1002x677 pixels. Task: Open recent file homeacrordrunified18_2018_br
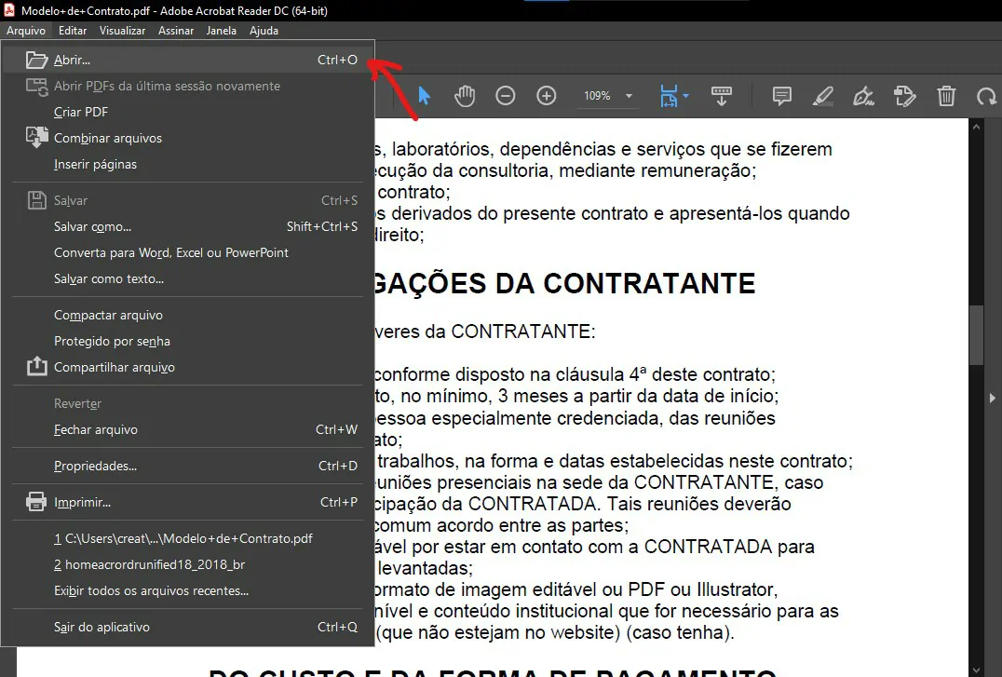click(188, 565)
